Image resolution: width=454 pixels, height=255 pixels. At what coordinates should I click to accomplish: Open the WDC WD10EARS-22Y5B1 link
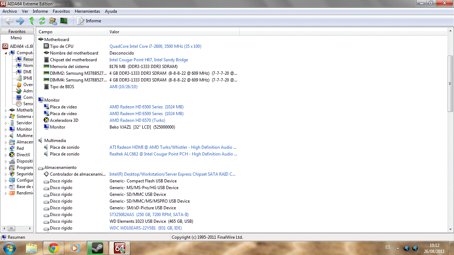[145, 228]
